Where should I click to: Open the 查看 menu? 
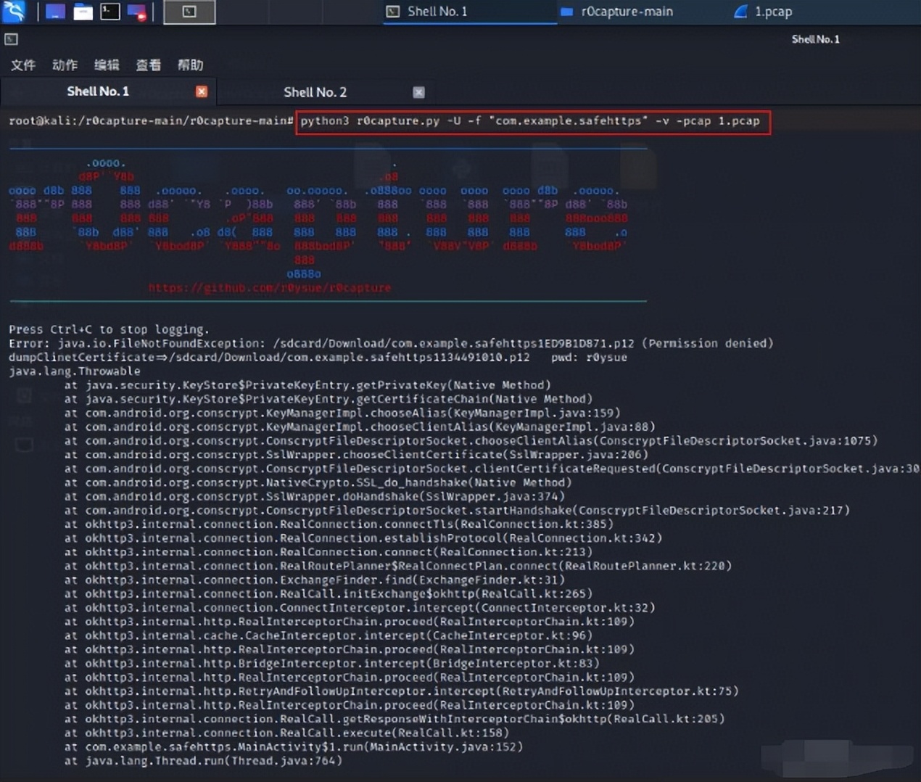148,65
